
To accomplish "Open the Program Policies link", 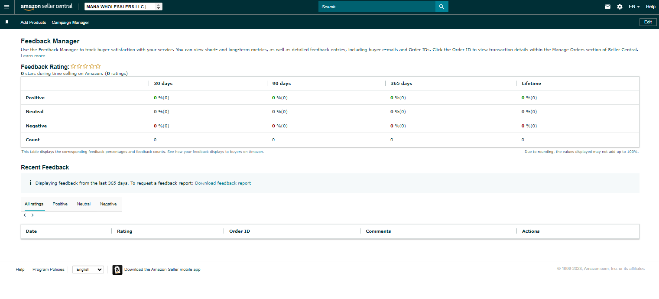I will (49, 270).
